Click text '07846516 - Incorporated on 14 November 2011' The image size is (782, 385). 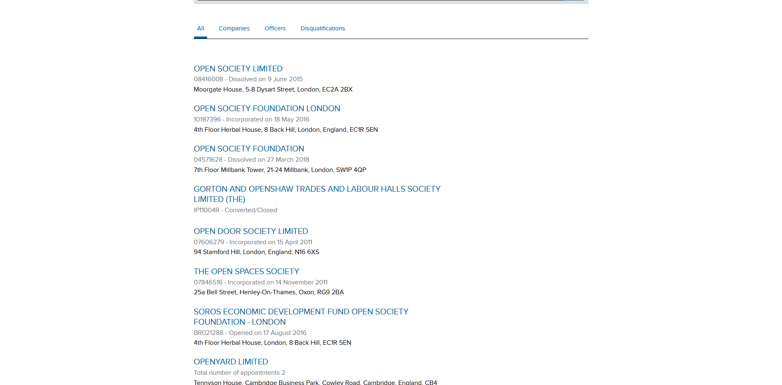tap(261, 282)
